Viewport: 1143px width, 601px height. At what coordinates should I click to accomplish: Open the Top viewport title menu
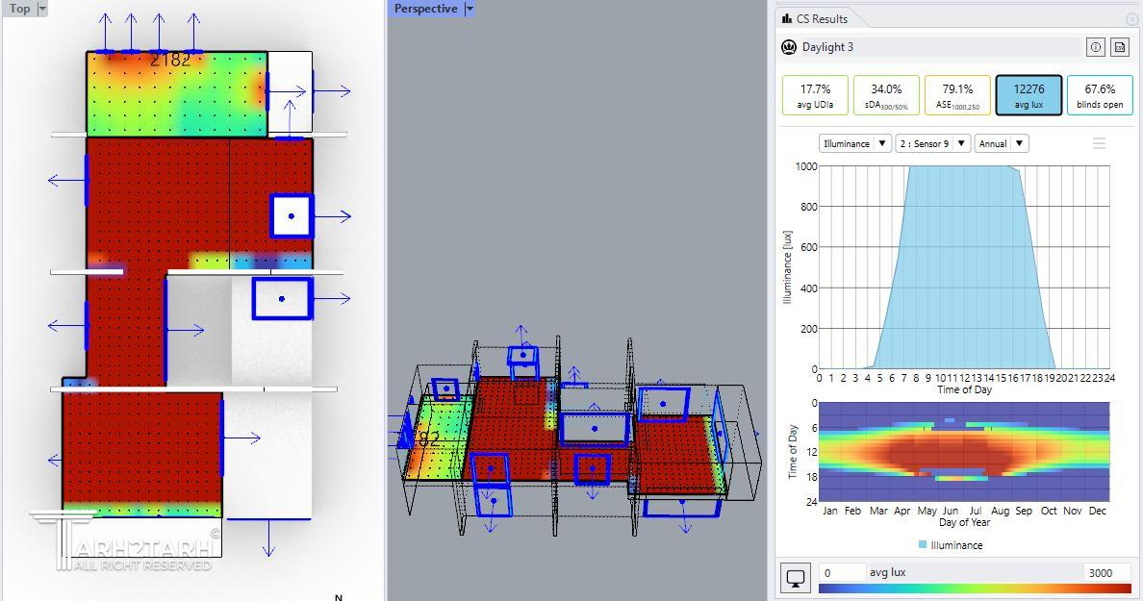point(41,9)
